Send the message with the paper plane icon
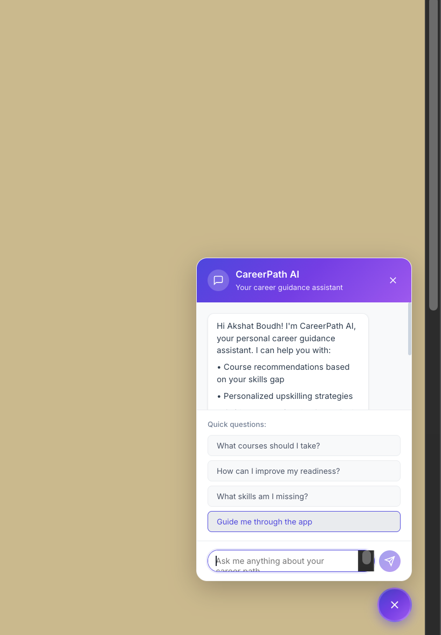Image resolution: width=441 pixels, height=635 pixels. click(390, 561)
